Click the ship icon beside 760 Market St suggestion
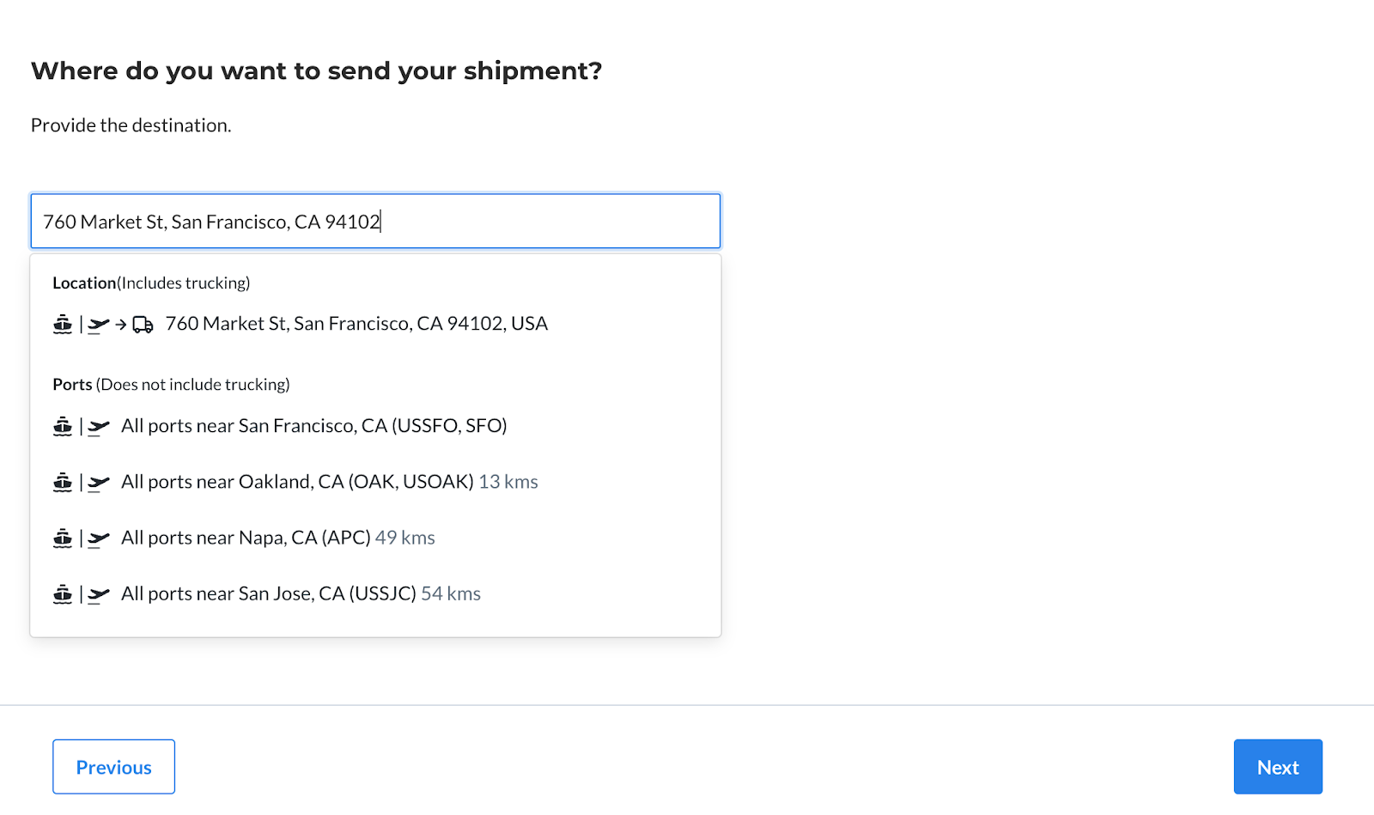Image resolution: width=1374 pixels, height=815 pixels. point(63,325)
